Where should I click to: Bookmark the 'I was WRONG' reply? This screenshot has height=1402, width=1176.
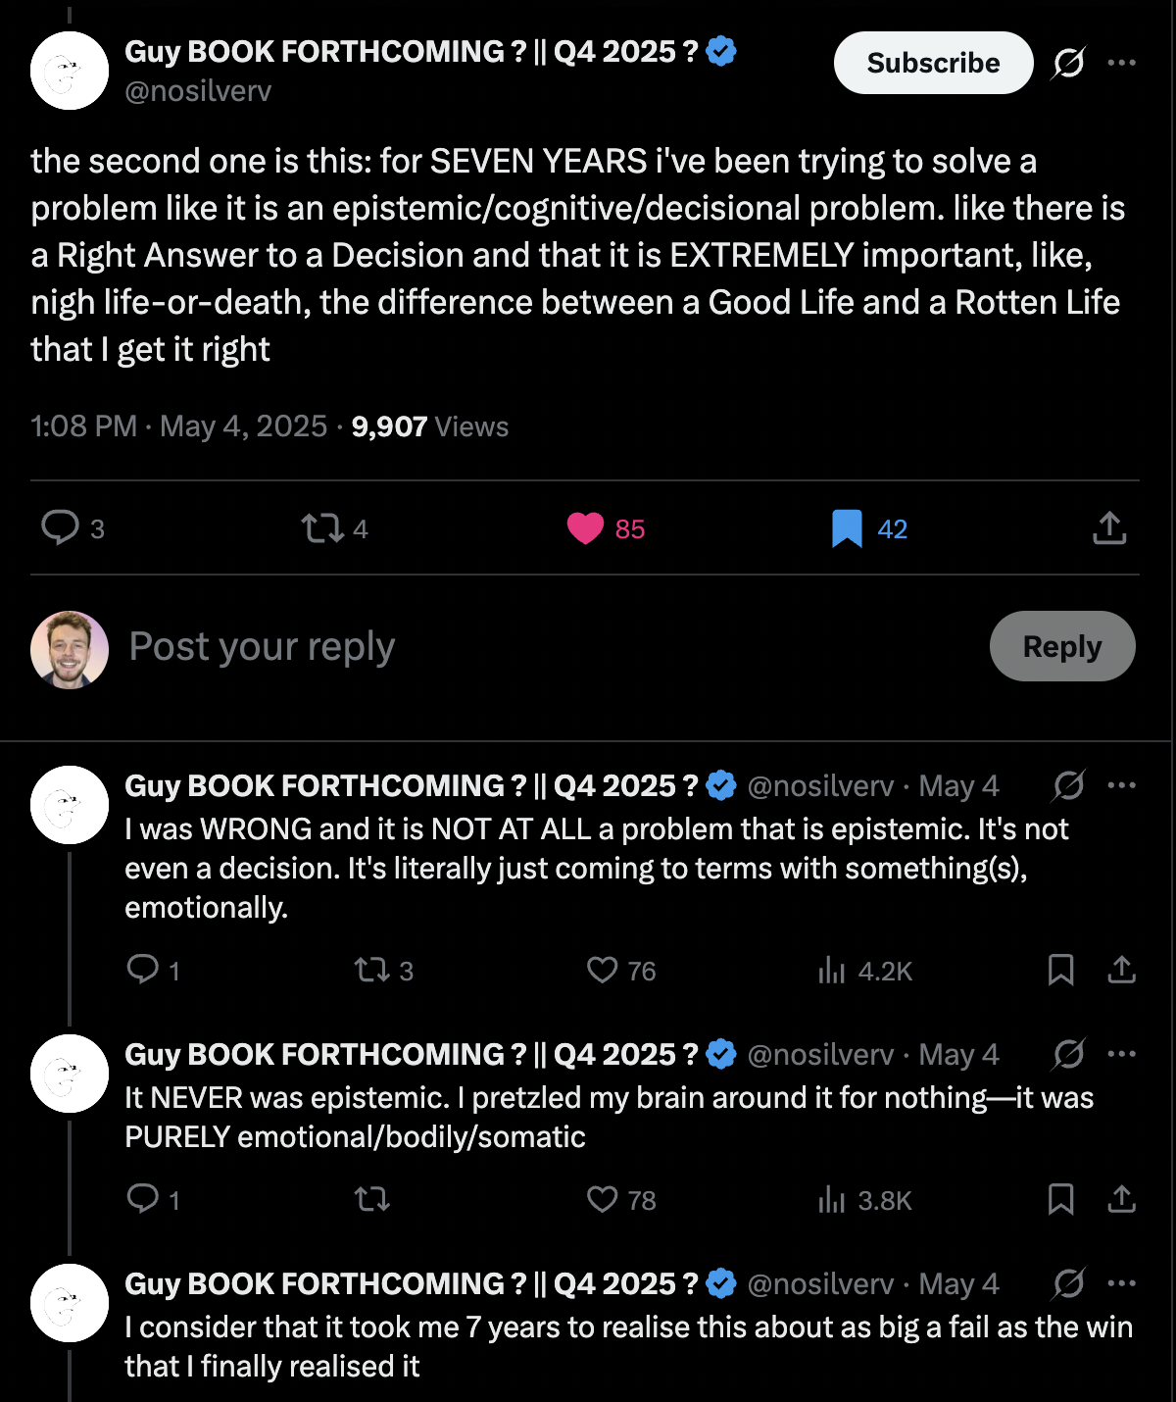[1060, 971]
